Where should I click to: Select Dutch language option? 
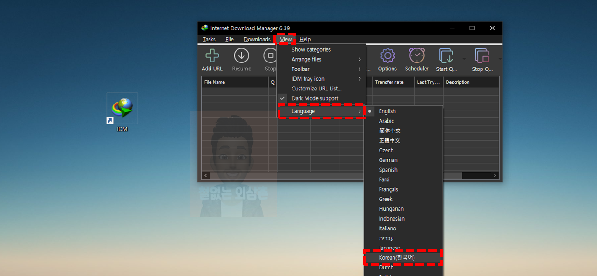click(x=403, y=268)
